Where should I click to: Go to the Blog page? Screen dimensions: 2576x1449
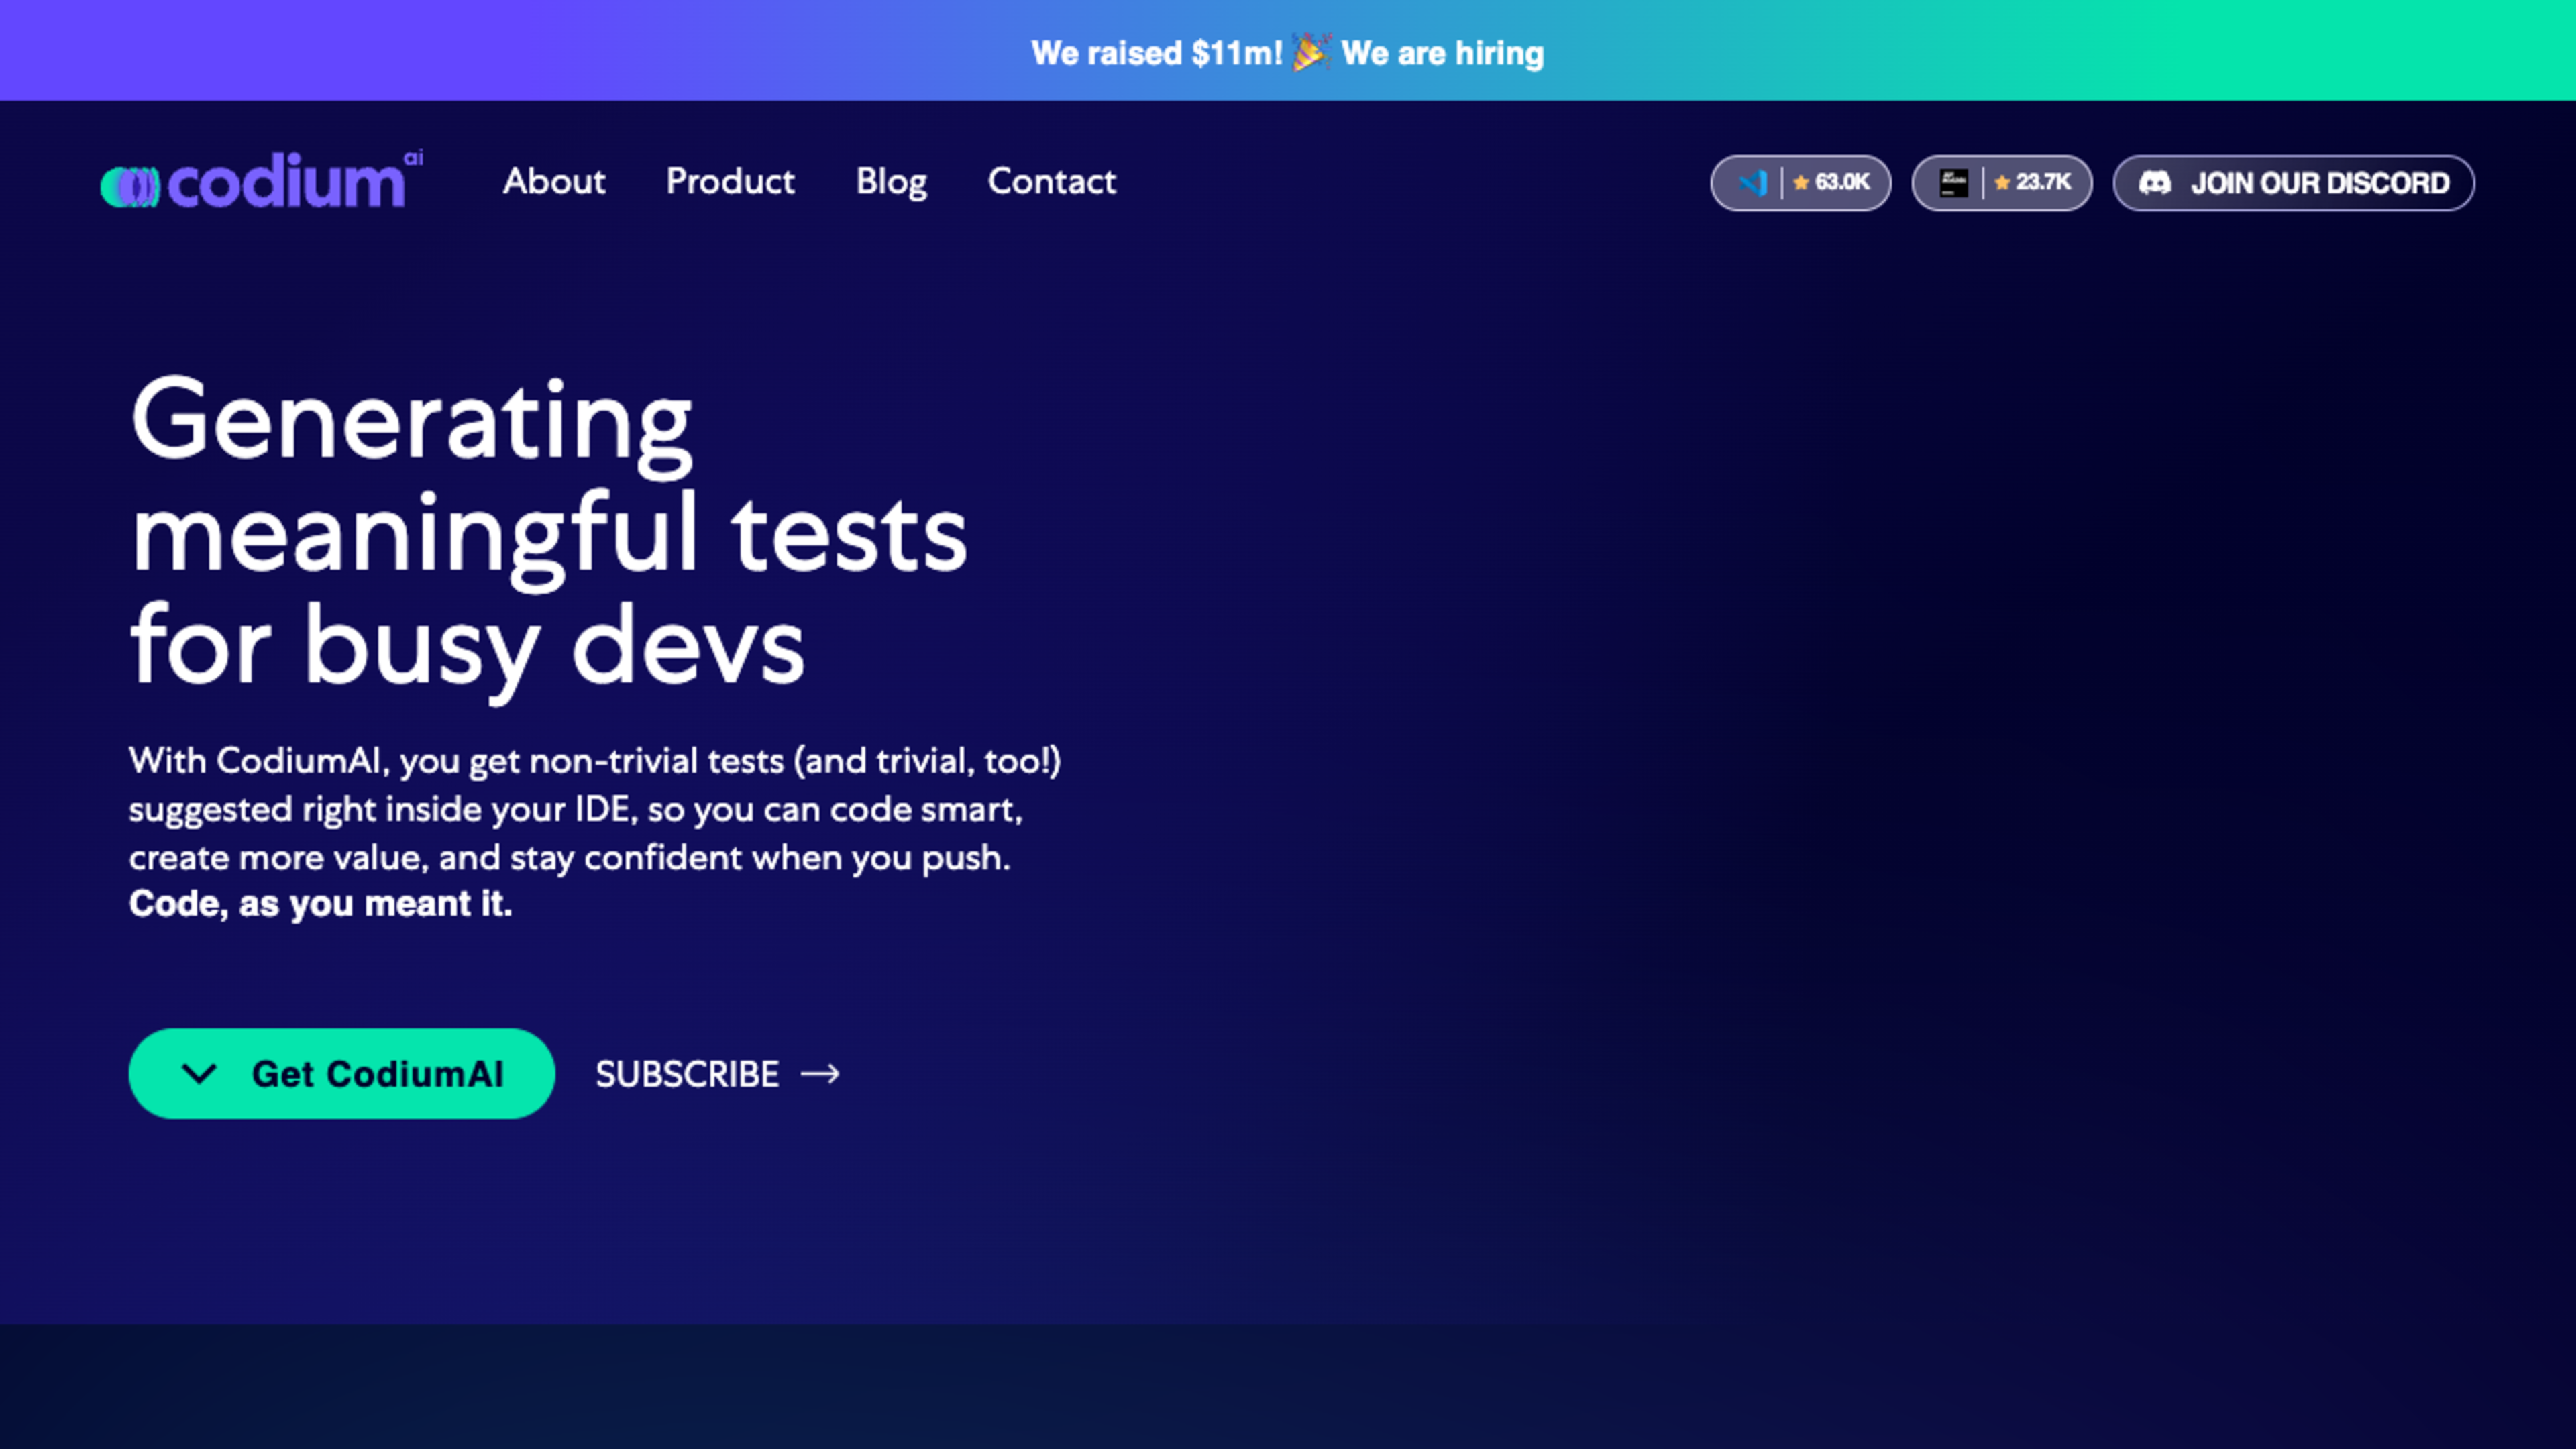(x=891, y=183)
